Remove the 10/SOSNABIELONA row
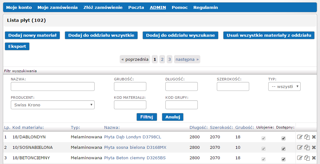320x164 pixels. (x=314, y=148)
